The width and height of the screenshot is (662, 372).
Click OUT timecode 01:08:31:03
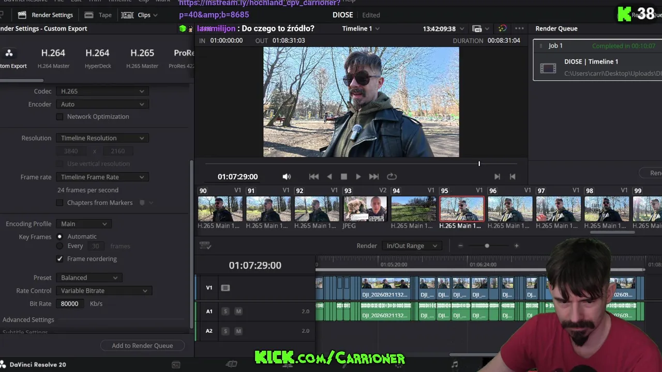(x=289, y=40)
